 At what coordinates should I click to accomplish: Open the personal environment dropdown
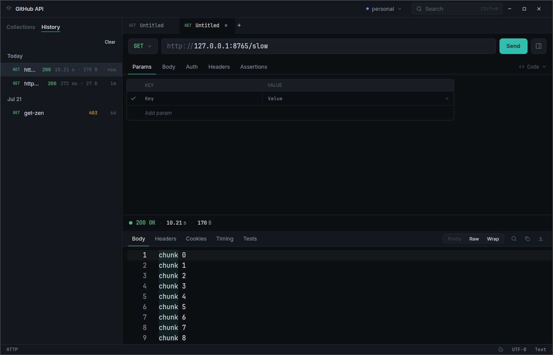pos(383,9)
